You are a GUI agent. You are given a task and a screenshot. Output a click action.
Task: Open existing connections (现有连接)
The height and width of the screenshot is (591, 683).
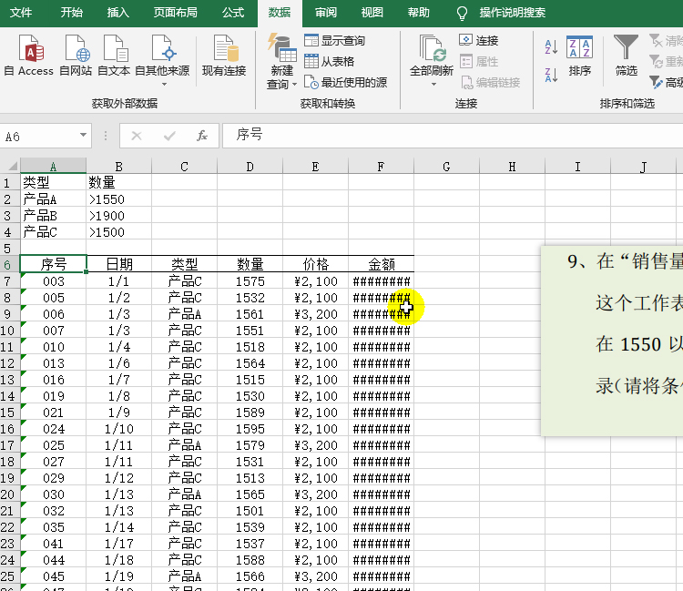224,56
